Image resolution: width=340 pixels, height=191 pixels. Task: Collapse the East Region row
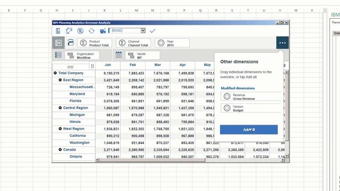[60, 80]
